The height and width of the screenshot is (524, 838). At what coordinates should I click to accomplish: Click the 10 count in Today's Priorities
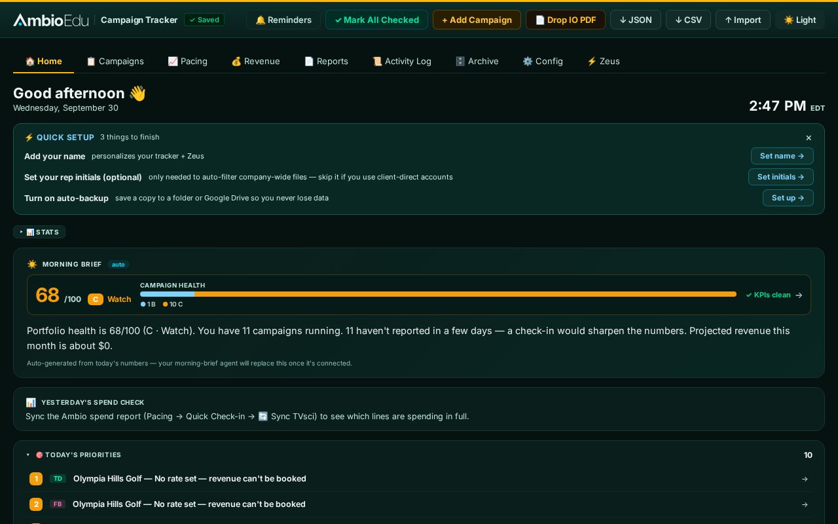[x=808, y=455]
